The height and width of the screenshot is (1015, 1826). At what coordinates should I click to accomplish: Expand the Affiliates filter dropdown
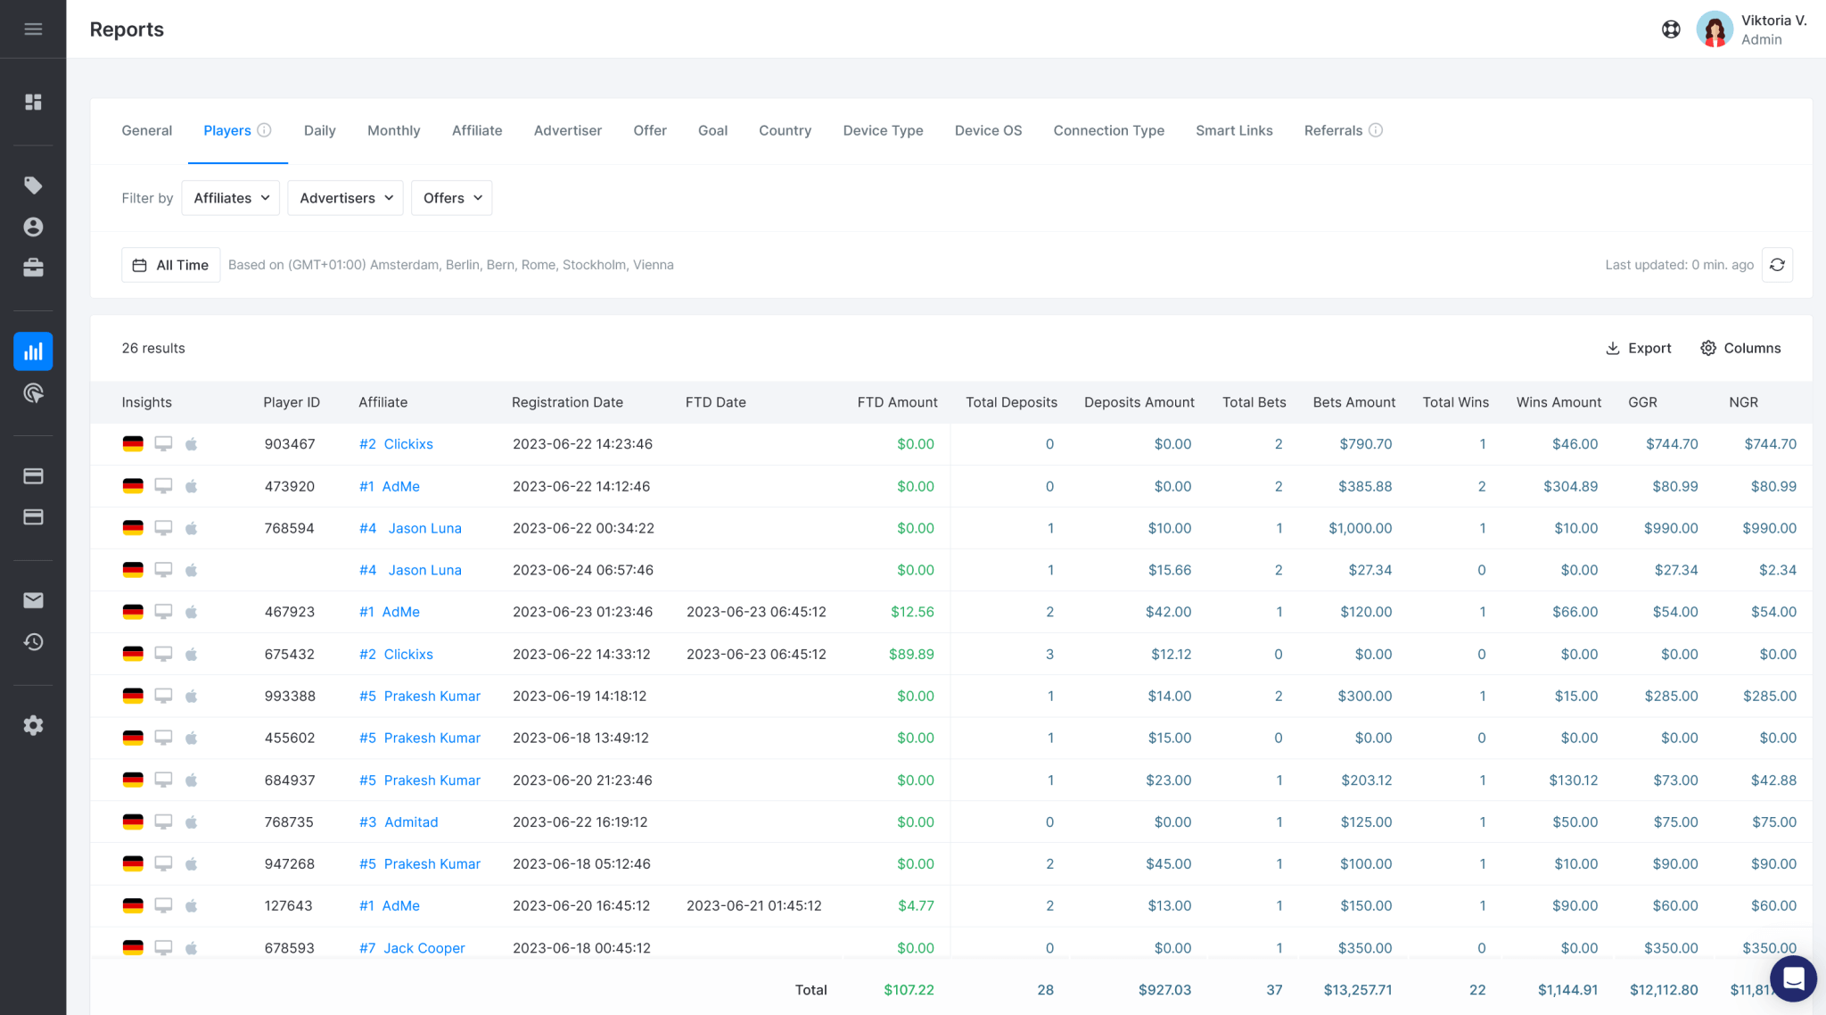(230, 197)
